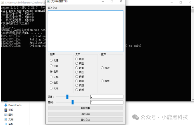Choose the 晓双 child voice
Screen dimensions: 195x131
pyautogui.click(x=102, y=68)
